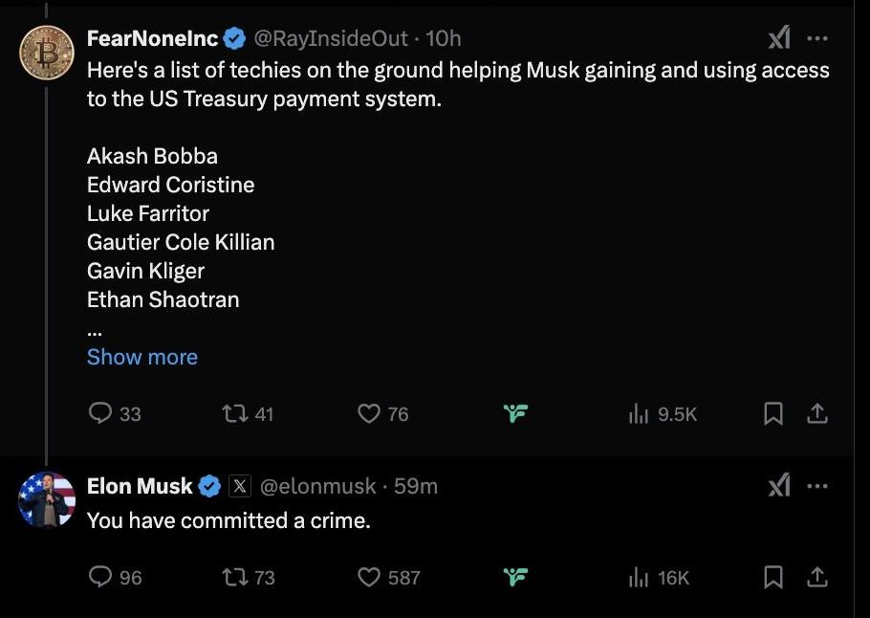This screenshot has height=618, width=870.
Task: Share Elon Musk's reply
Action: pyautogui.click(x=817, y=577)
